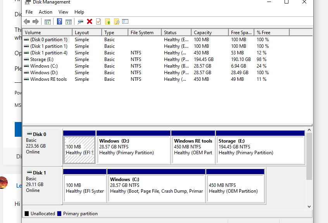
Task: Click the disk pane vertical scrollbar thumb
Action: point(309,156)
